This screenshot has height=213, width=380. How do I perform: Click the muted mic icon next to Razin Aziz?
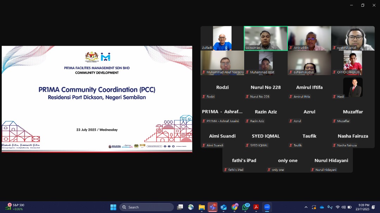[x=247, y=121]
